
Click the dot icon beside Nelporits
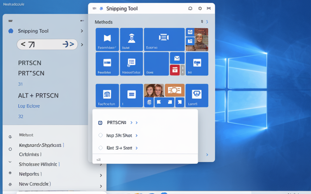pos(10,173)
